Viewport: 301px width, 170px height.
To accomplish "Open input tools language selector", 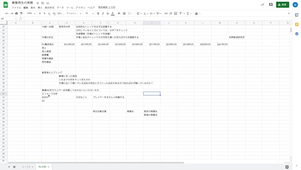I will tap(197, 13).
